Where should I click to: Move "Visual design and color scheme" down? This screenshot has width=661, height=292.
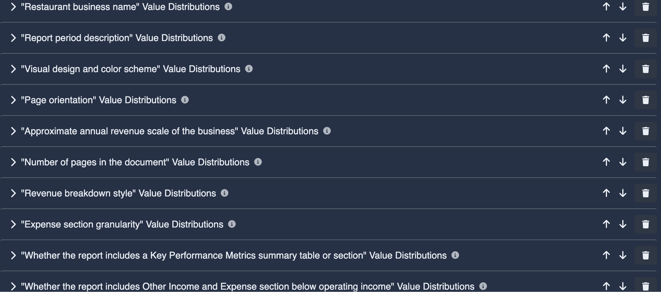click(623, 69)
